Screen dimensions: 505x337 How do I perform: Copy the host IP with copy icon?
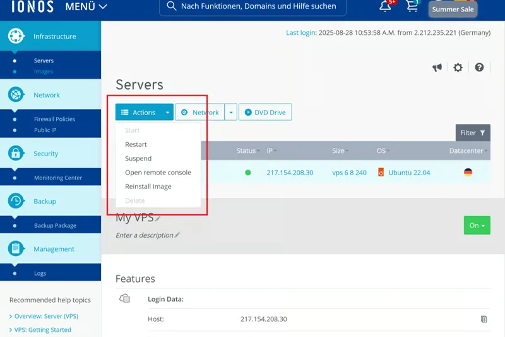pos(484,319)
